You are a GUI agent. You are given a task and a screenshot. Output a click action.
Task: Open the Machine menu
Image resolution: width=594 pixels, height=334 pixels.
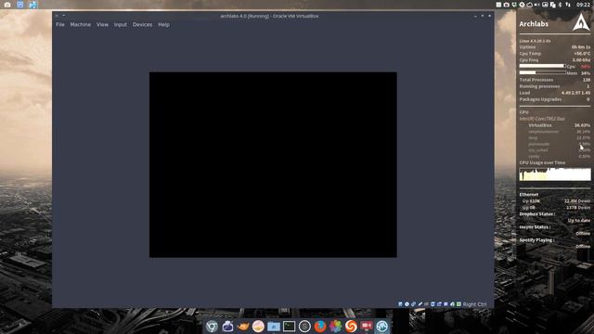tap(81, 25)
